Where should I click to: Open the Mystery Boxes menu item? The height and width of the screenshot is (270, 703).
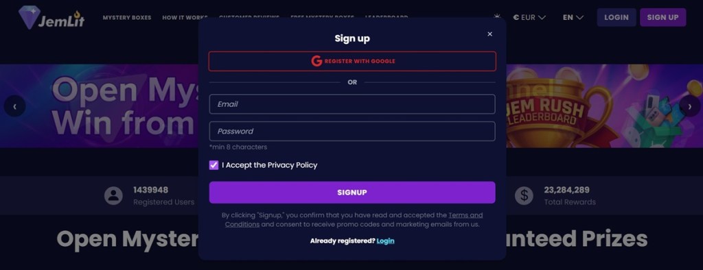[127, 18]
